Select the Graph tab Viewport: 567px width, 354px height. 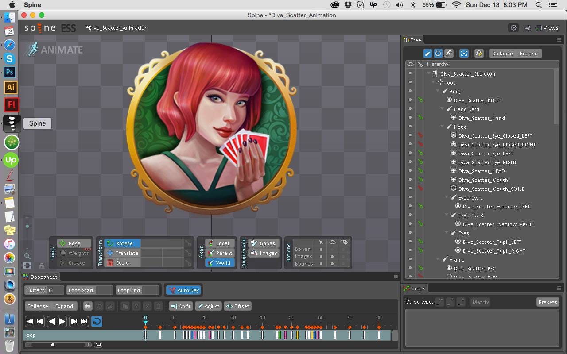(x=415, y=289)
